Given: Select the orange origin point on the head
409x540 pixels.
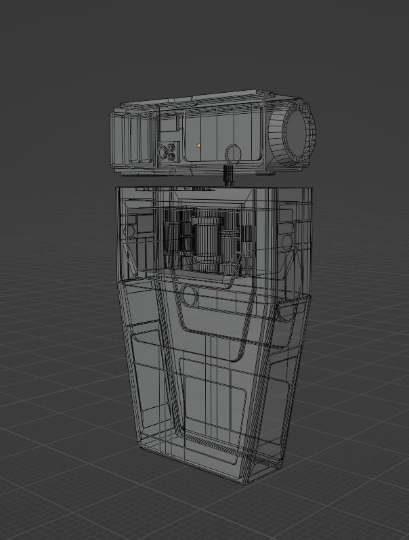Looking at the screenshot, I should [198, 146].
